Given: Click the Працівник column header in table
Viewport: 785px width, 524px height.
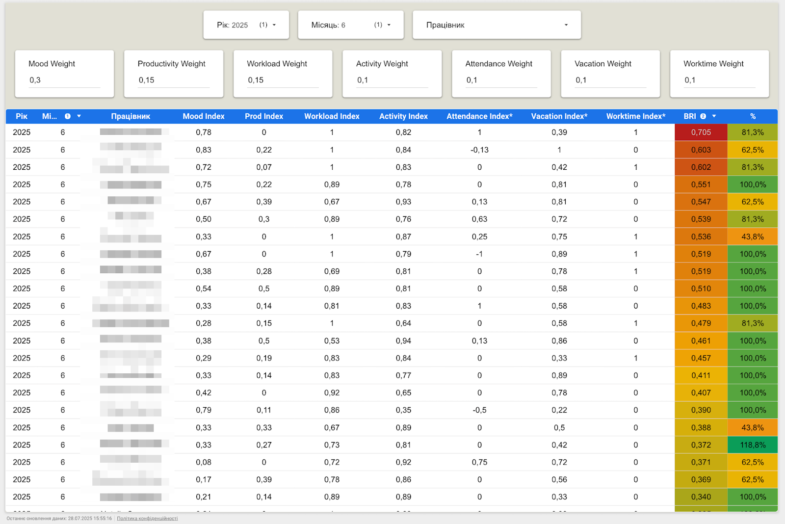Looking at the screenshot, I should [131, 116].
